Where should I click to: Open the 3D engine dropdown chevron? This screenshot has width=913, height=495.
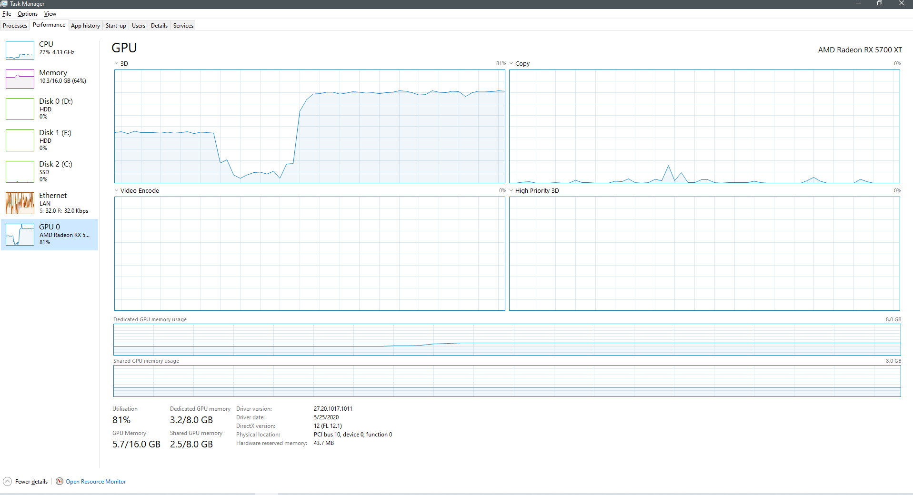(x=116, y=63)
